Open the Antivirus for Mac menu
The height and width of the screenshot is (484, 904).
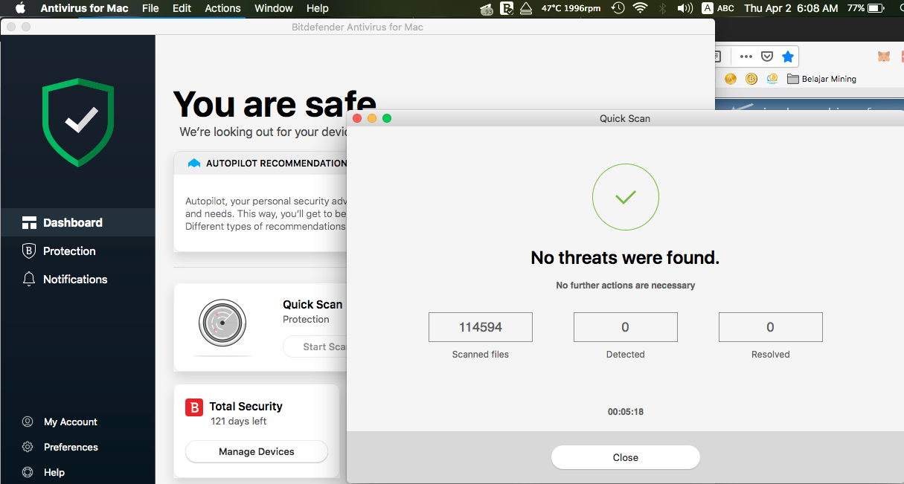84,8
